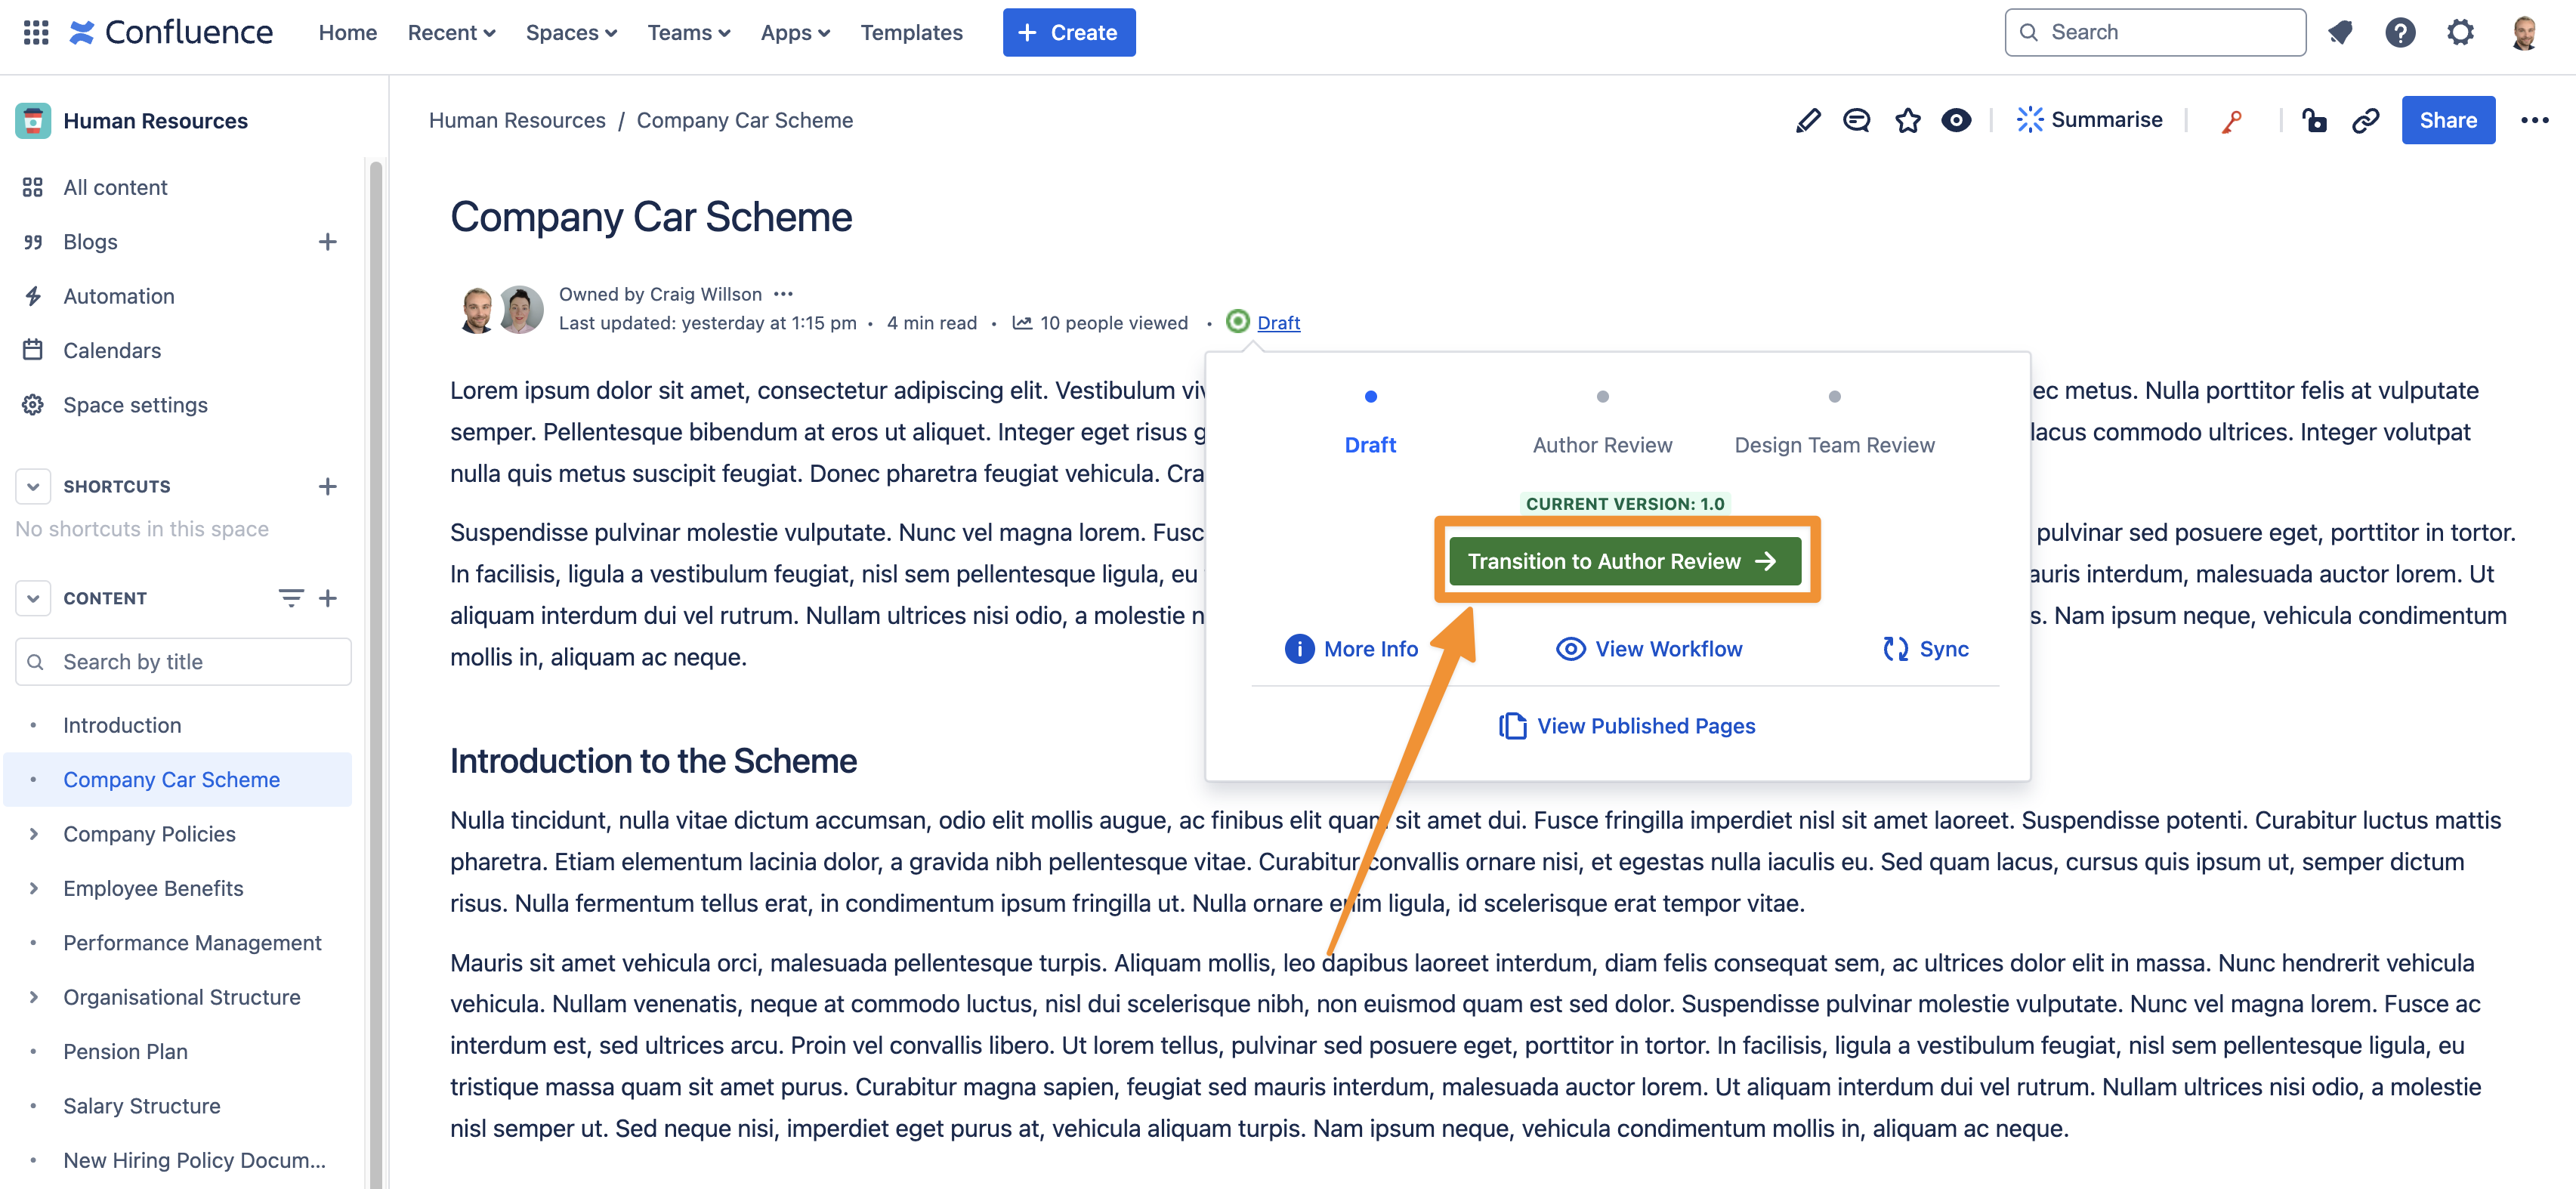This screenshot has height=1189, width=2576.
Task: Copy page link icon
Action: coord(2365,121)
